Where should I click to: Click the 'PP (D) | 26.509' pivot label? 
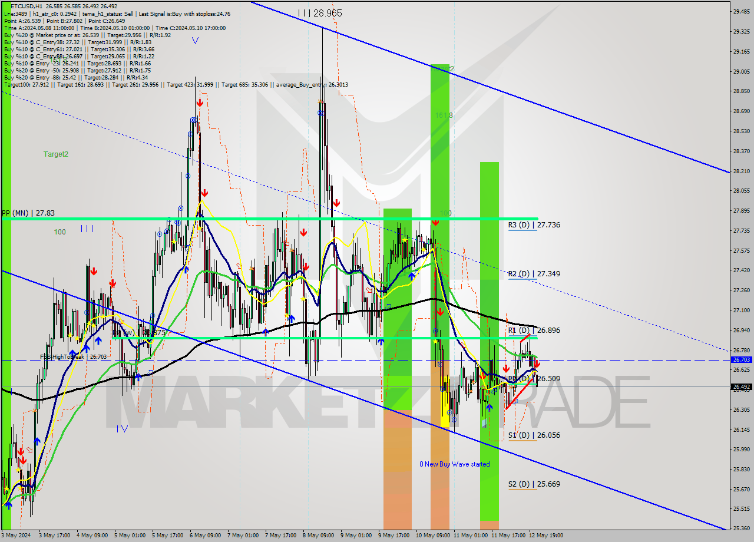534,378
